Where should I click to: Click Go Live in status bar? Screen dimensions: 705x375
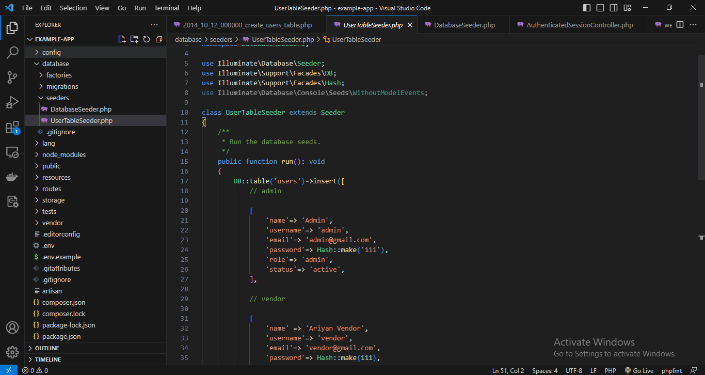[639, 370]
